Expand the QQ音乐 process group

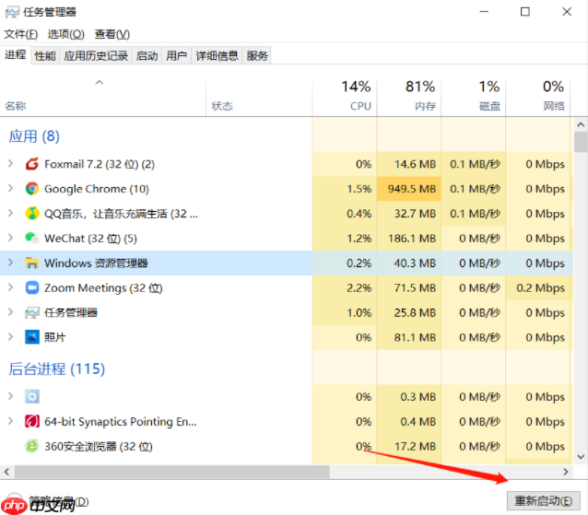[x=10, y=213]
